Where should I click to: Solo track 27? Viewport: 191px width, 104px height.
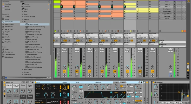point(127,74)
